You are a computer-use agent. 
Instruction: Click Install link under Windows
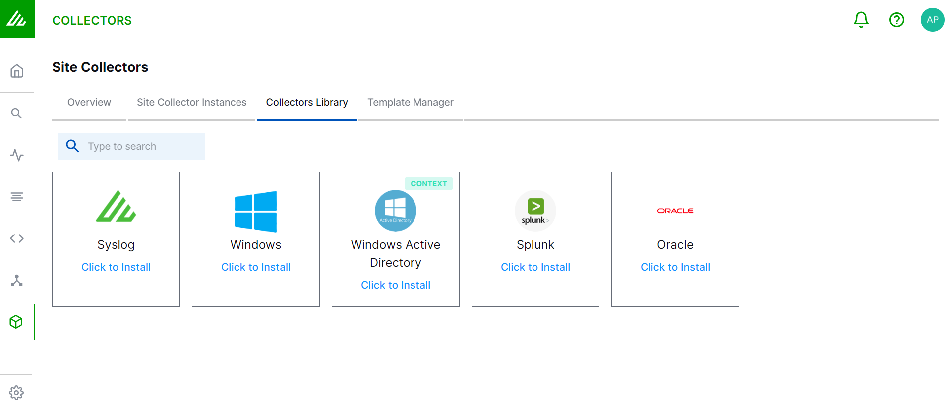point(256,267)
